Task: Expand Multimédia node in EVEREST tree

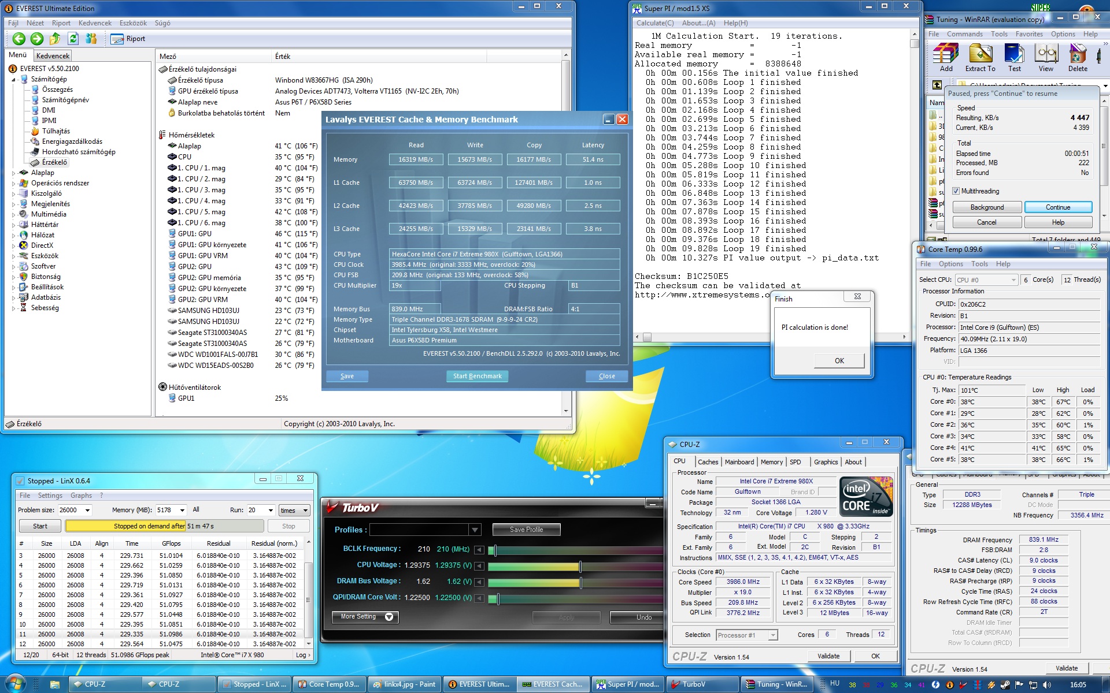Action: (x=14, y=214)
